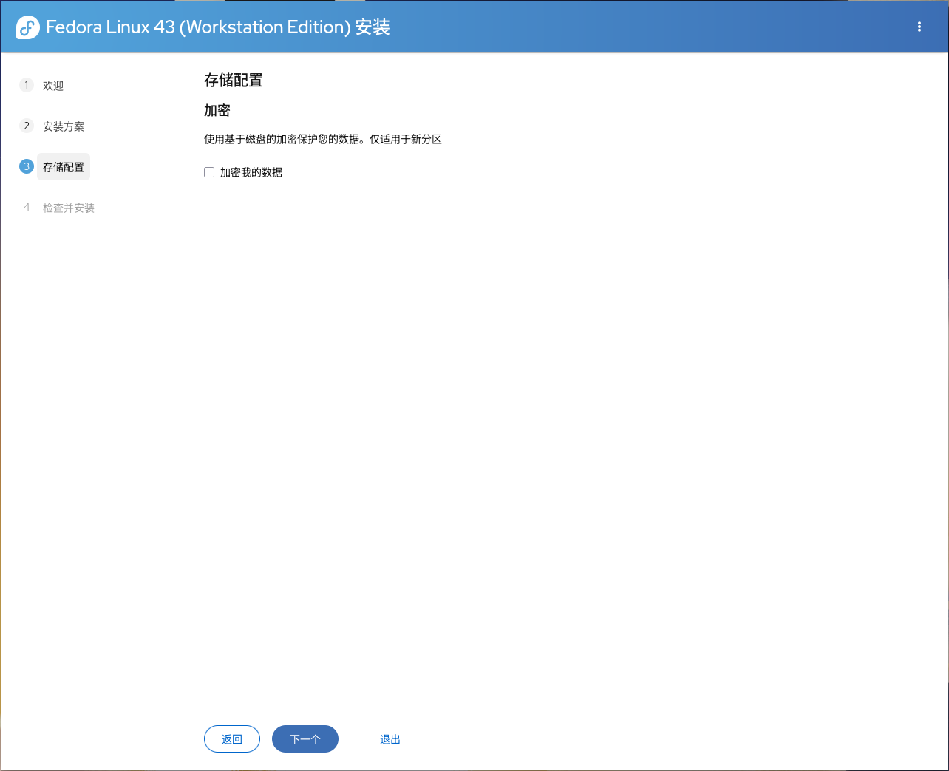Screen dimensions: 949x771
Task: Click the step "2" numbered circle
Action: click(27, 126)
